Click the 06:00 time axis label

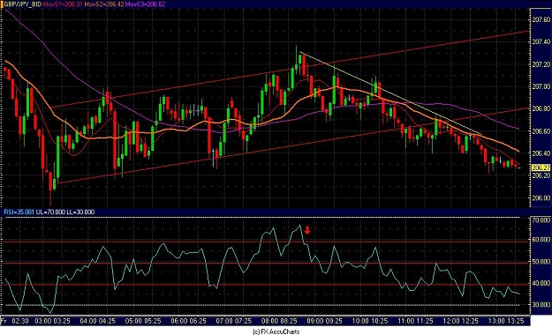[x=179, y=321]
